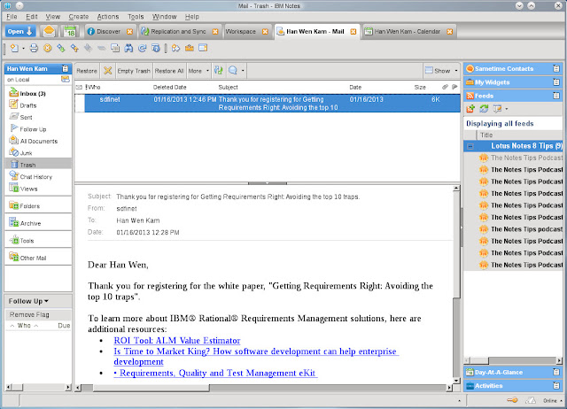Screen dimensions: 567x409
Task: Click the Restore button
Action: pyautogui.click(x=87, y=71)
